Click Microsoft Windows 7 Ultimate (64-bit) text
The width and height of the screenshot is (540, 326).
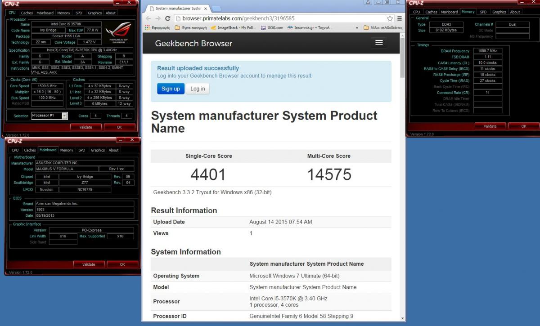294,276
